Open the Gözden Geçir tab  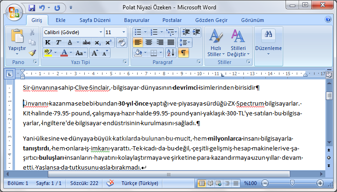(211, 20)
